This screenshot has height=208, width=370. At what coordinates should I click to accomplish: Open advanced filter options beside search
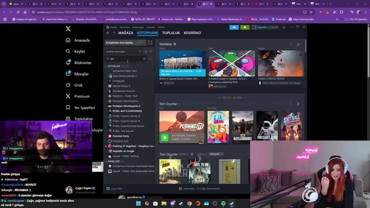[150, 59]
